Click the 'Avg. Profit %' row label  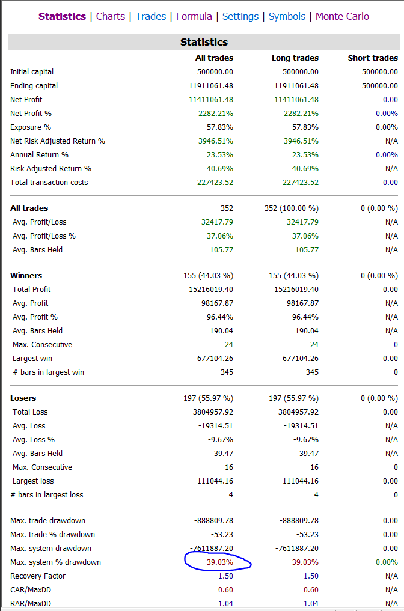(35, 317)
